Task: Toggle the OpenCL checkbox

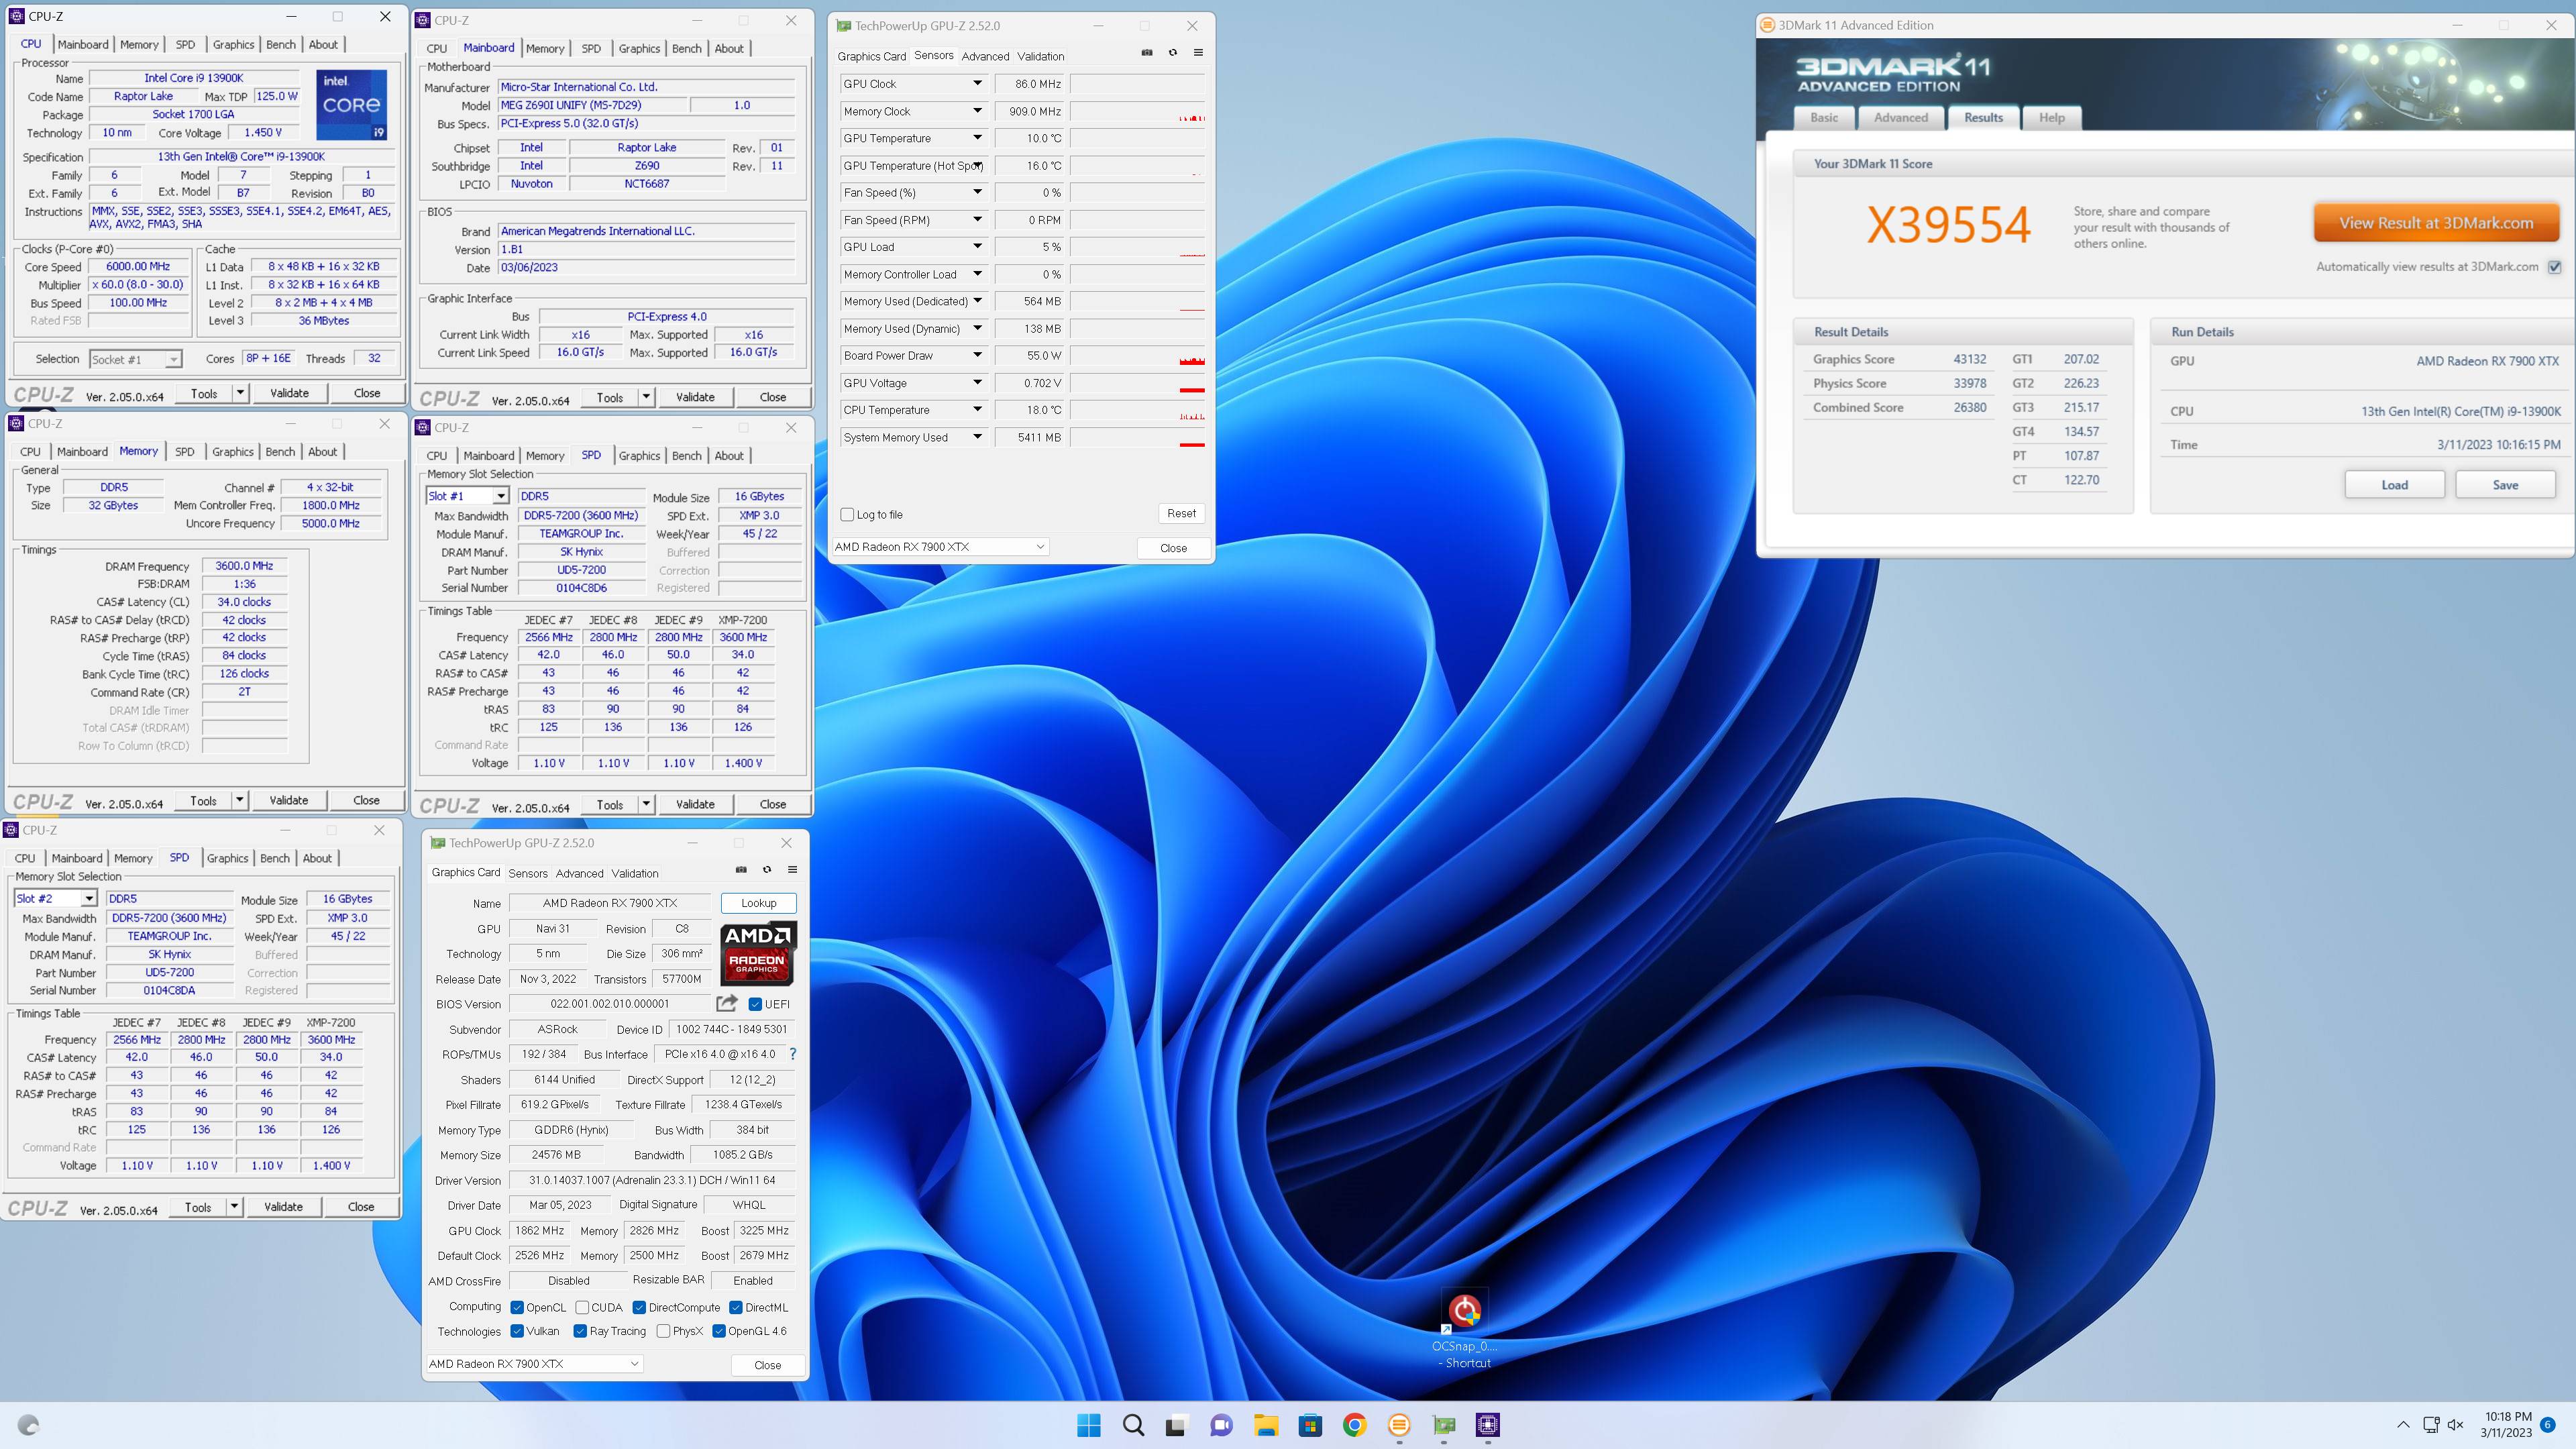Action: 517,1307
